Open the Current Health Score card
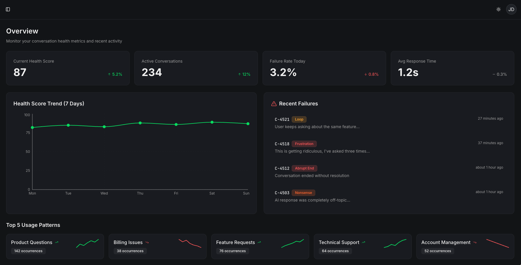The width and height of the screenshot is (521, 265). pyautogui.click(x=68, y=68)
